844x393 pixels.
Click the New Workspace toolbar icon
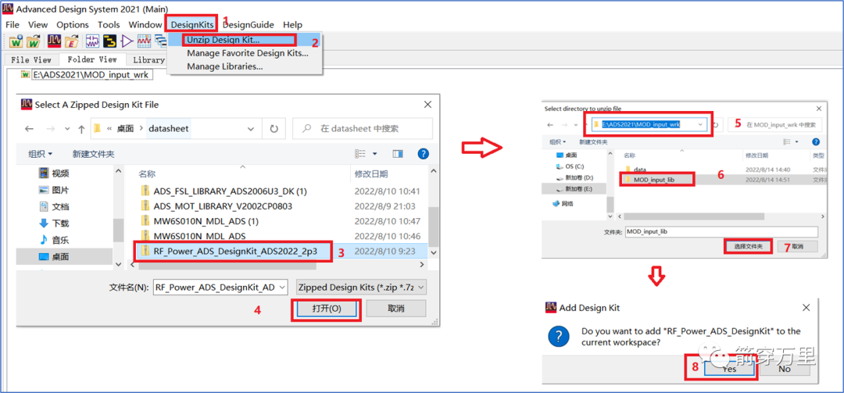tap(16, 41)
